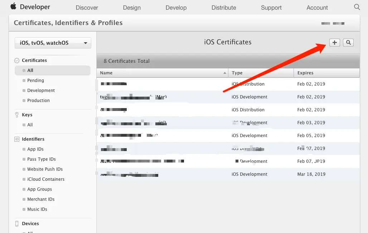
Task: Open Website Push IDs
Action: coord(45,169)
